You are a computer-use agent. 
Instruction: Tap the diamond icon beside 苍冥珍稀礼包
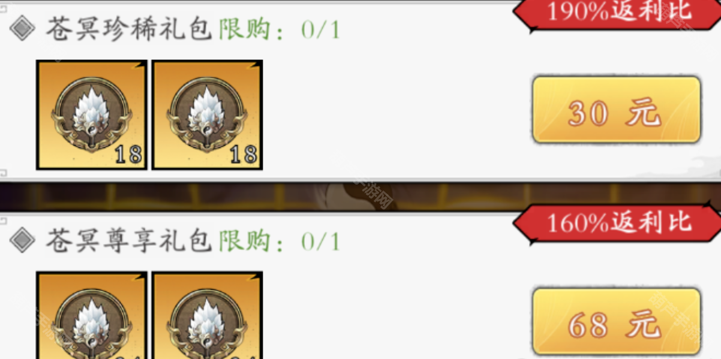(x=23, y=29)
